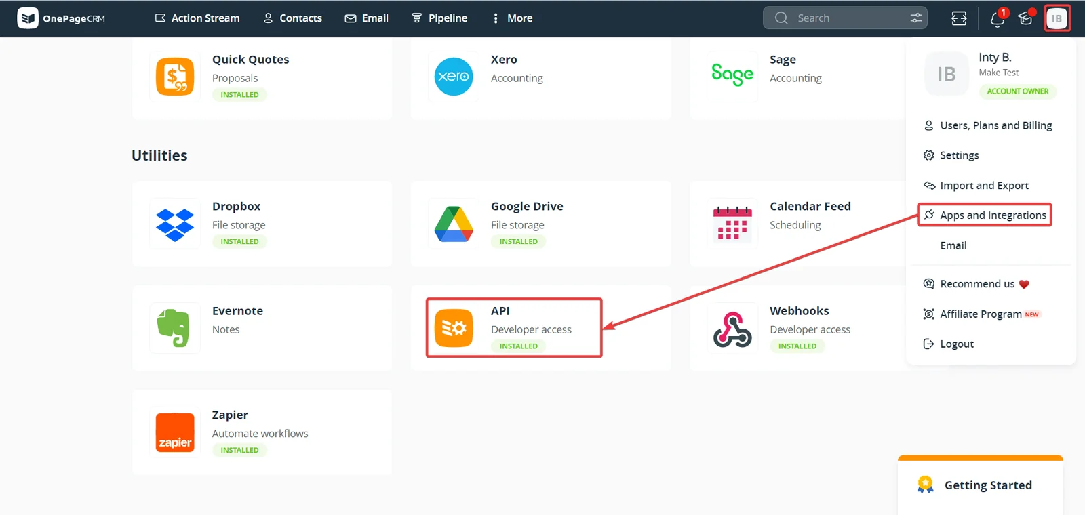Open the Sage title link

coord(783,60)
